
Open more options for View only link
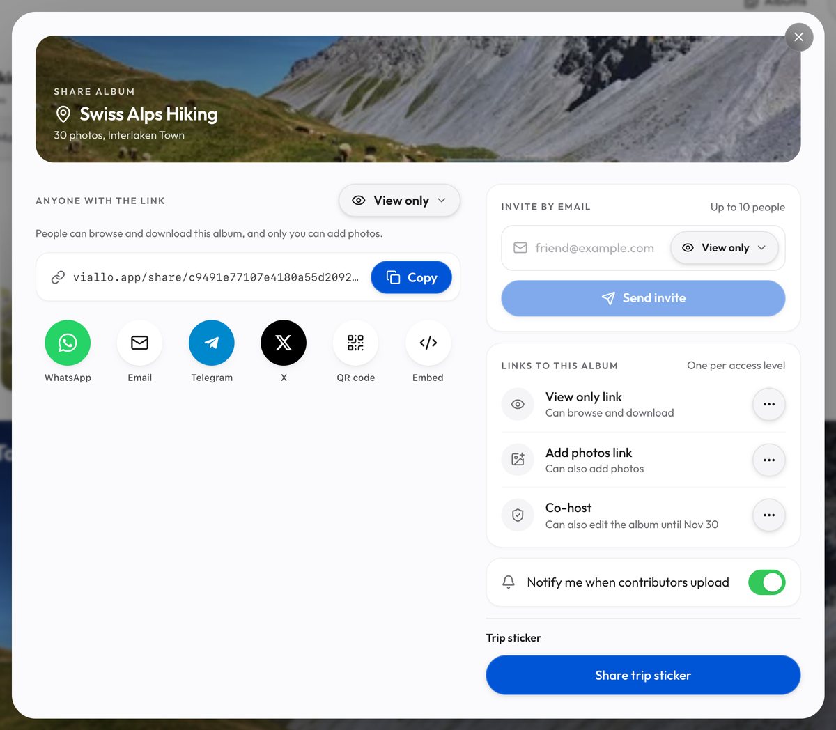click(769, 405)
